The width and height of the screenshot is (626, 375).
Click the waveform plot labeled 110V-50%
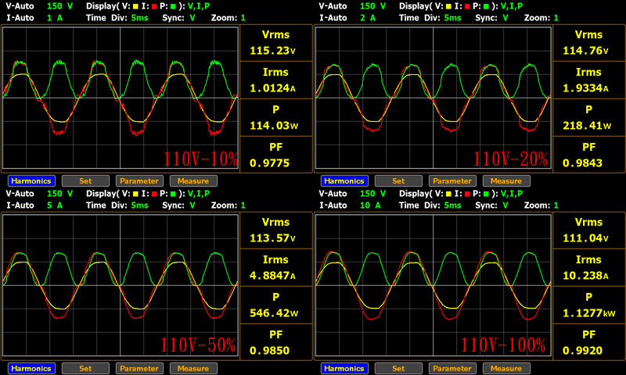pyautogui.click(x=121, y=285)
